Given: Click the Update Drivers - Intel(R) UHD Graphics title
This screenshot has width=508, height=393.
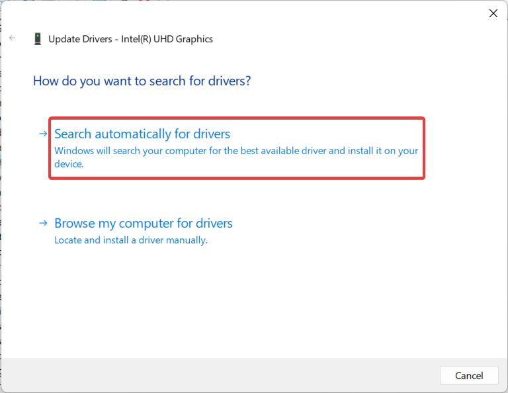Looking at the screenshot, I should [x=131, y=39].
